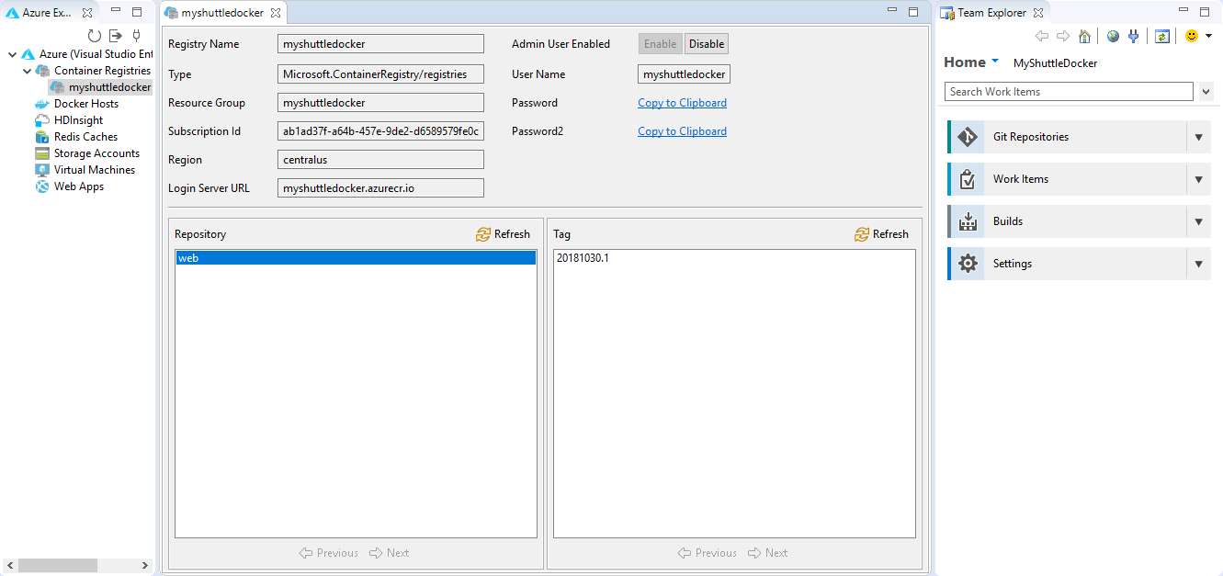
Task: Click the blue plug connect icon in Team Explorer
Action: point(1133,36)
